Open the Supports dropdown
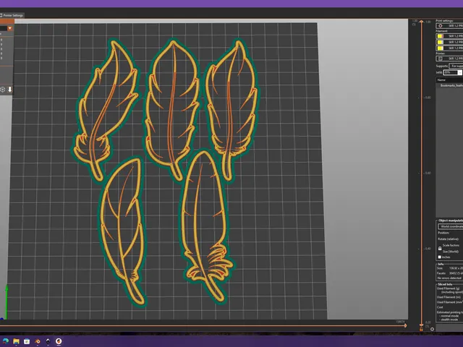Viewport: 463px width, 347px height. tap(456, 66)
